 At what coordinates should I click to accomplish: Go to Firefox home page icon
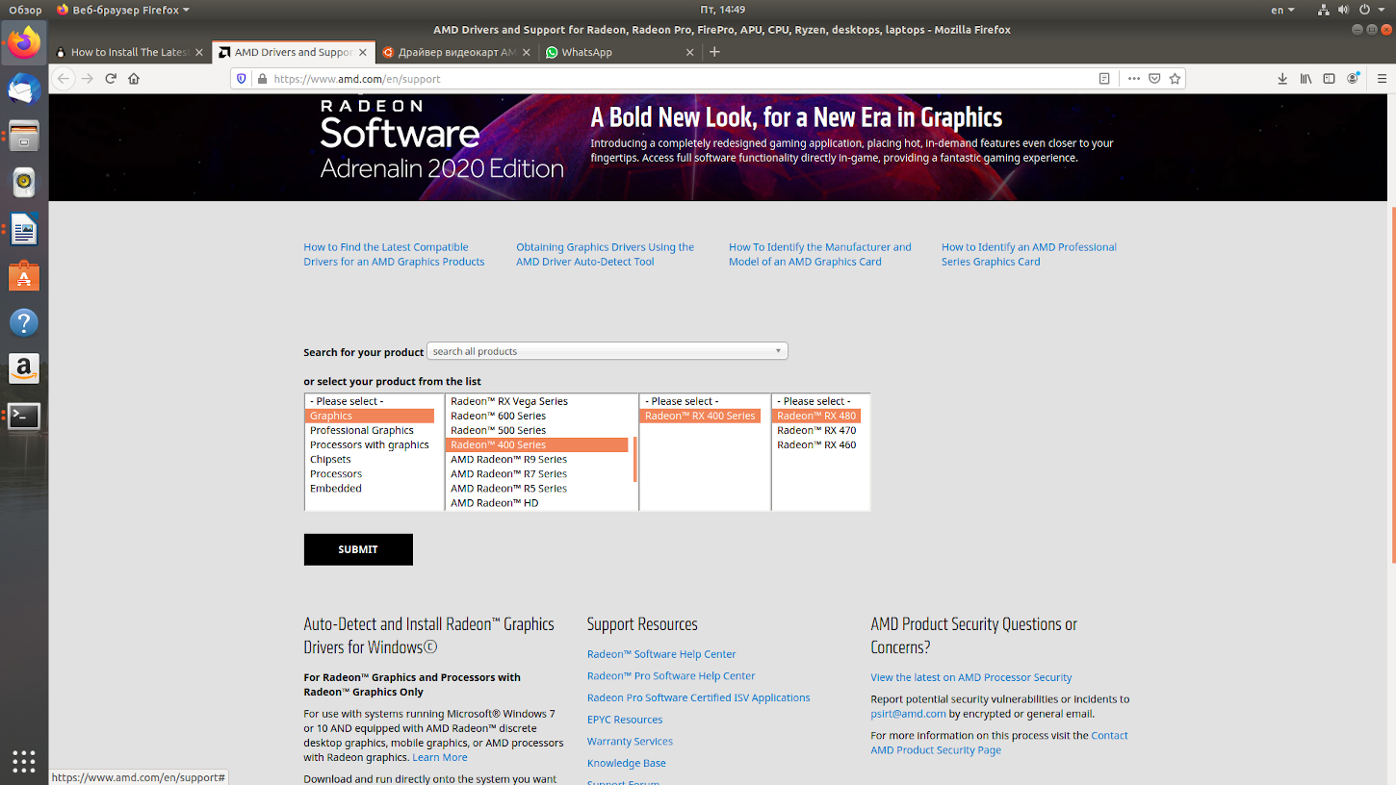point(134,79)
